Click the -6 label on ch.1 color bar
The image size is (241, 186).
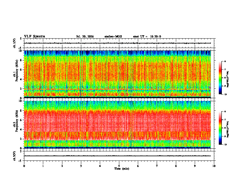[x=225, y=61]
